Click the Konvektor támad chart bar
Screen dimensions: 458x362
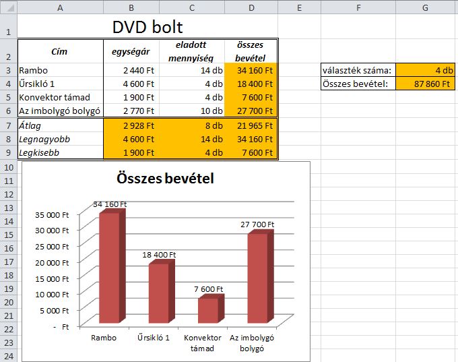(207, 311)
